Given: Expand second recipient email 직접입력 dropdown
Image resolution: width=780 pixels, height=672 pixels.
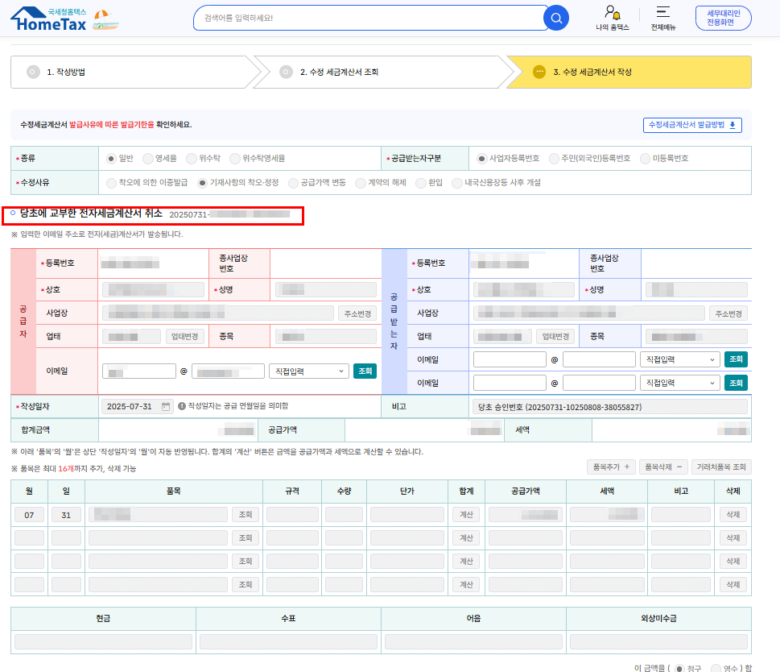Looking at the screenshot, I should (679, 383).
